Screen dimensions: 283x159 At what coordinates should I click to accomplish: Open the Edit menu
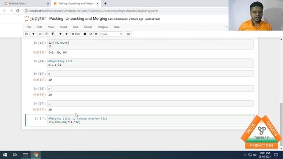click(x=39, y=27)
